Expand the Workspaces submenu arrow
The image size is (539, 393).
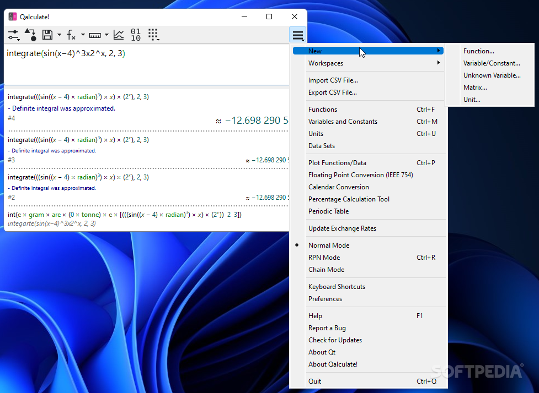(438, 63)
